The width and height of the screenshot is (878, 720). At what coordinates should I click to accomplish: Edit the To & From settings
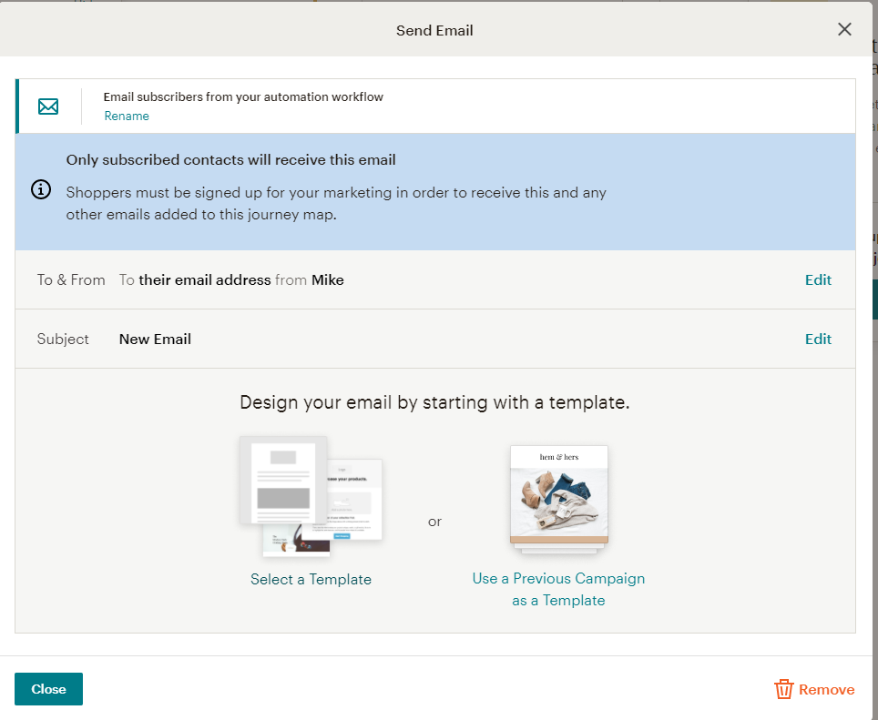click(818, 280)
